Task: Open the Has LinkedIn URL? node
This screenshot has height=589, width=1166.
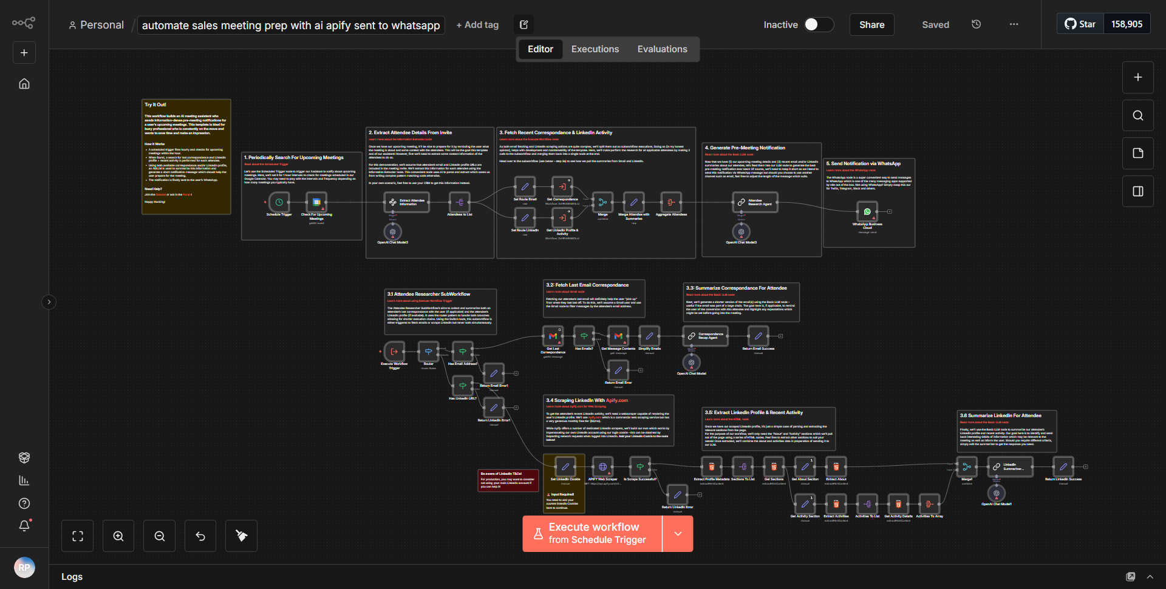Action: click(463, 386)
